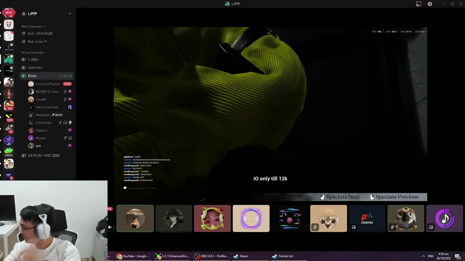Open the cartoon family server icon
This screenshot has height=261, width=465.
click(x=9, y=163)
